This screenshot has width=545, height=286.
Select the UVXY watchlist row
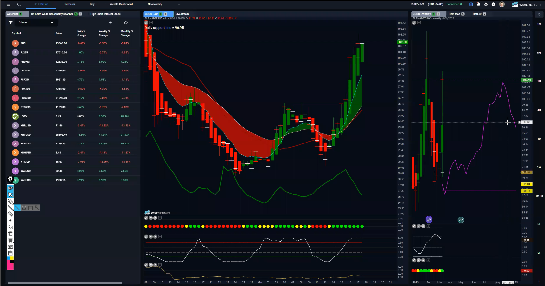[x=73, y=116]
